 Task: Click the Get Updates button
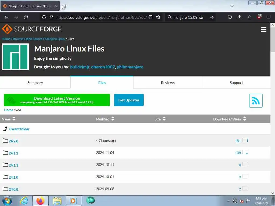coord(129,100)
